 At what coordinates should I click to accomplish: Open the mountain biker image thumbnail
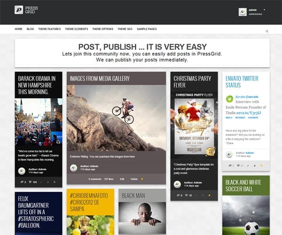click(x=116, y=118)
